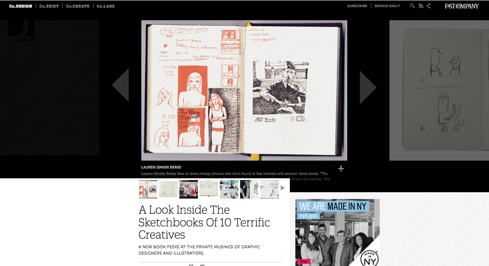Select the third thumbnail with red figures
This screenshot has width=489, height=266.
point(188,189)
